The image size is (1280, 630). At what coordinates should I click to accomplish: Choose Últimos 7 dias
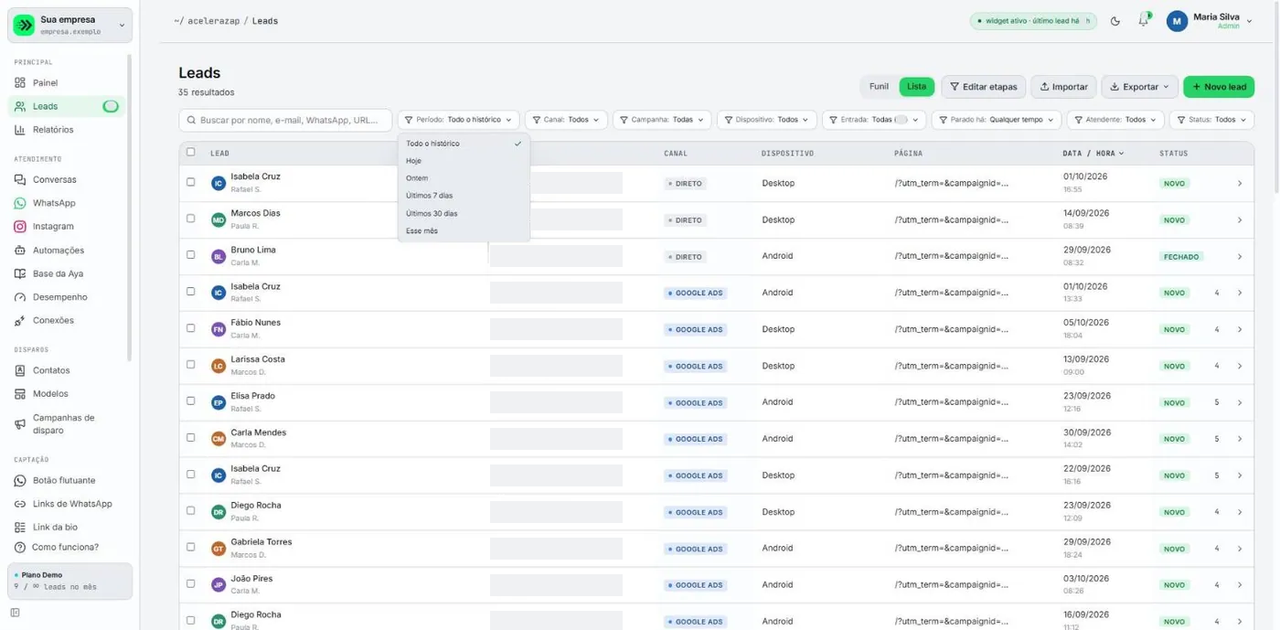[464, 196]
